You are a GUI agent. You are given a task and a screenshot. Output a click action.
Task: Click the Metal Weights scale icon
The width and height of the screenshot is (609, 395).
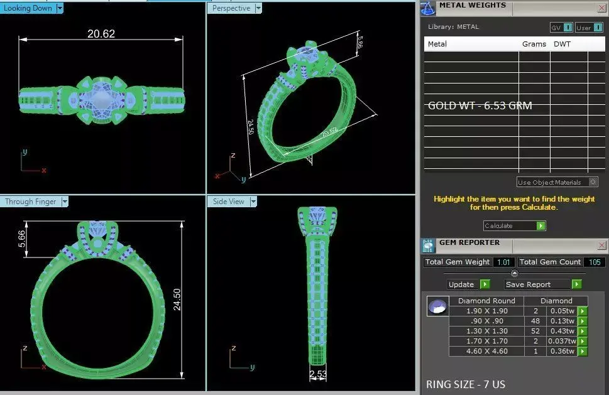(x=427, y=8)
